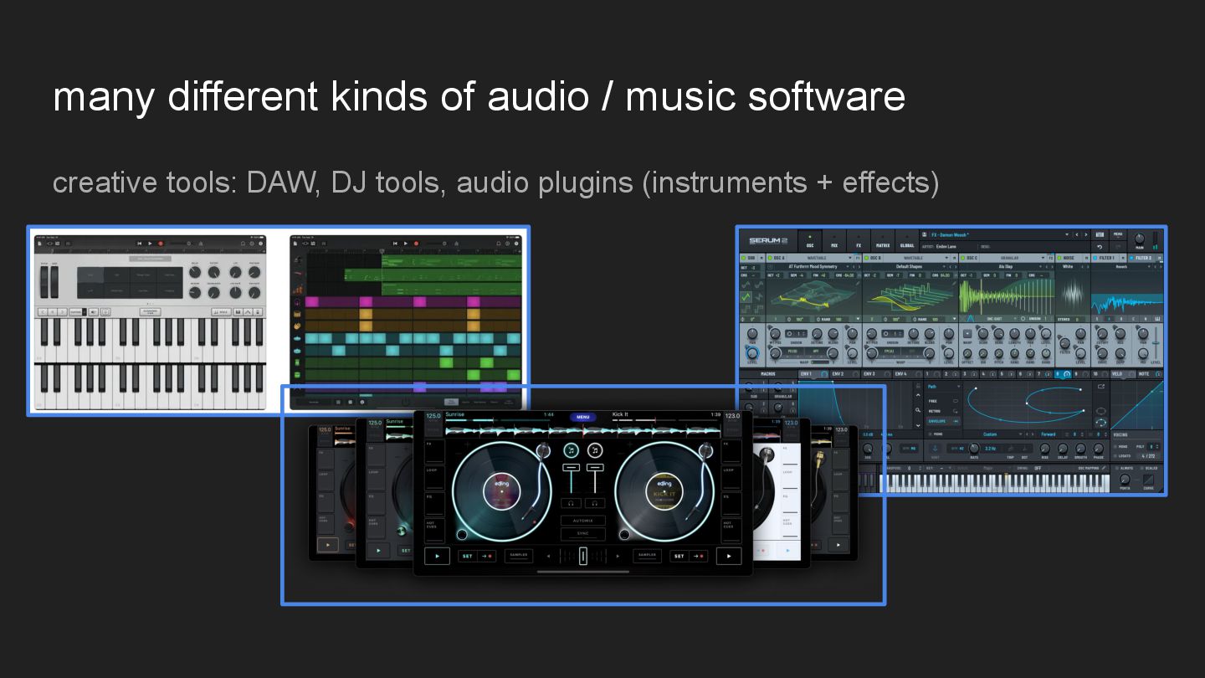1205x678 pixels.
Task: Click the blue MENU button in edjing
Action: coord(582,417)
